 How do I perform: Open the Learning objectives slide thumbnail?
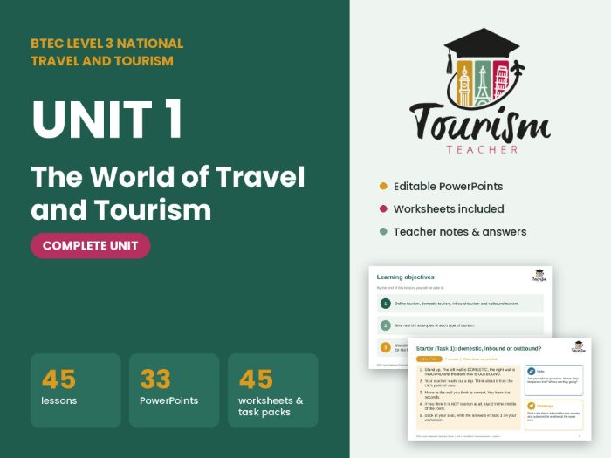point(460,300)
